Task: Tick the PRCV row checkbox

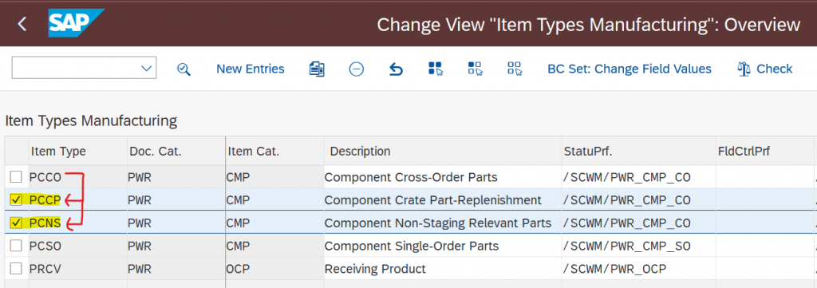Action: coord(16,269)
